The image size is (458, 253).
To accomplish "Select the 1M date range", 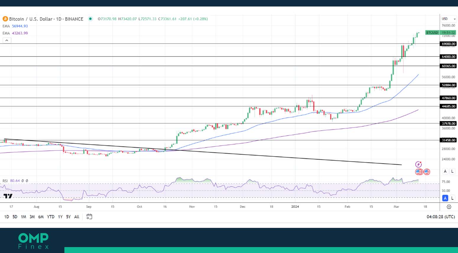I will click(23, 217).
